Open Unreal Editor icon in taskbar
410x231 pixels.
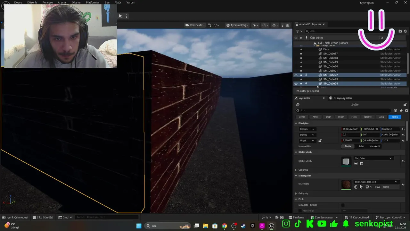pyautogui.click(x=271, y=226)
